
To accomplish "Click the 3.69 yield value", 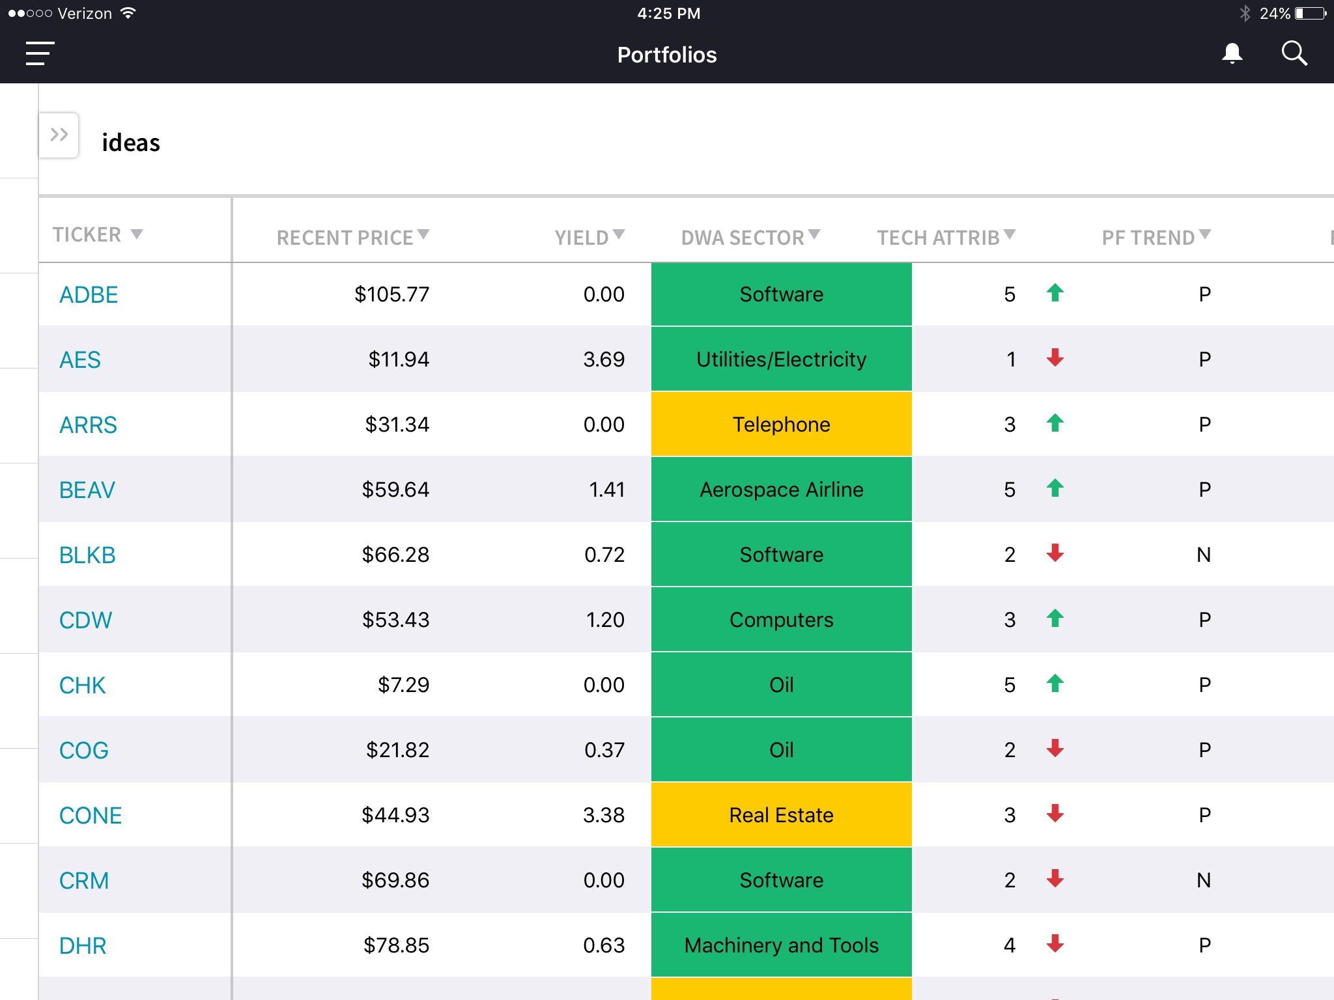I will [604, 359].
